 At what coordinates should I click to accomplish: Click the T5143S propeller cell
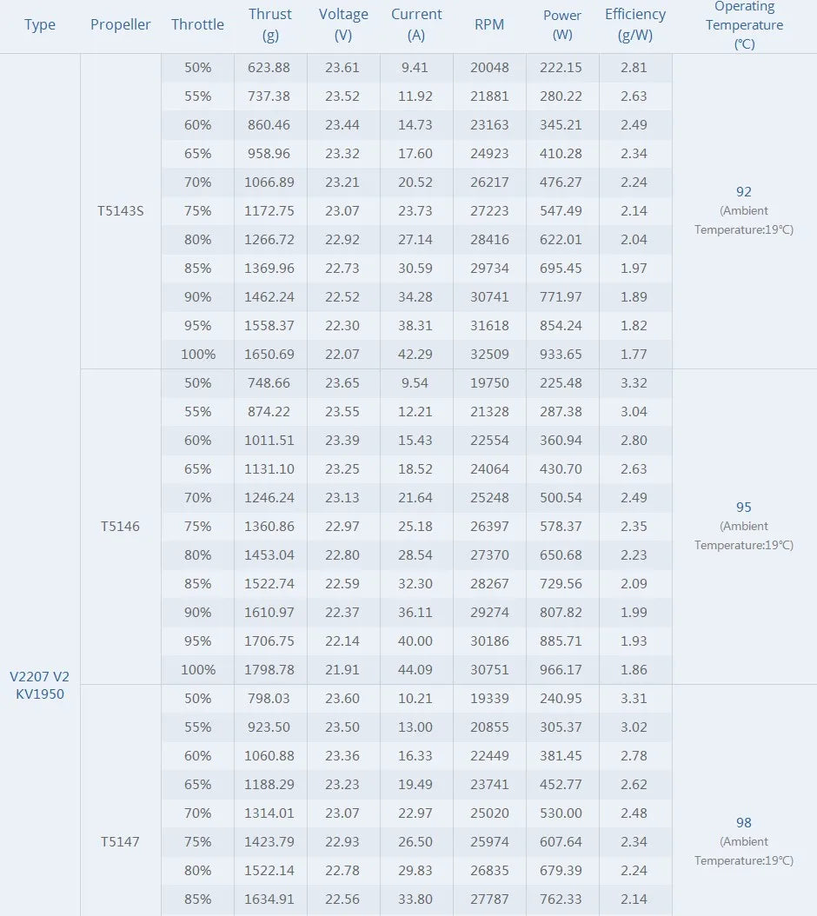pos(120,210)
